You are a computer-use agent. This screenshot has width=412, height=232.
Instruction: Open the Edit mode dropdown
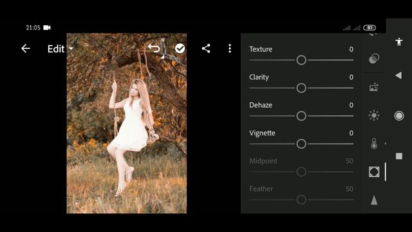(x=60, y=49)
